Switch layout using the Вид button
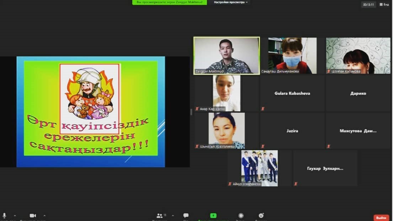 (x=384, y=5)
